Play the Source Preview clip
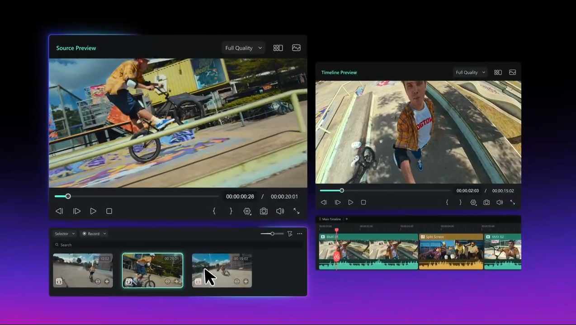The height and width of the screenshot is (325, 576). [x=93, y=211]
